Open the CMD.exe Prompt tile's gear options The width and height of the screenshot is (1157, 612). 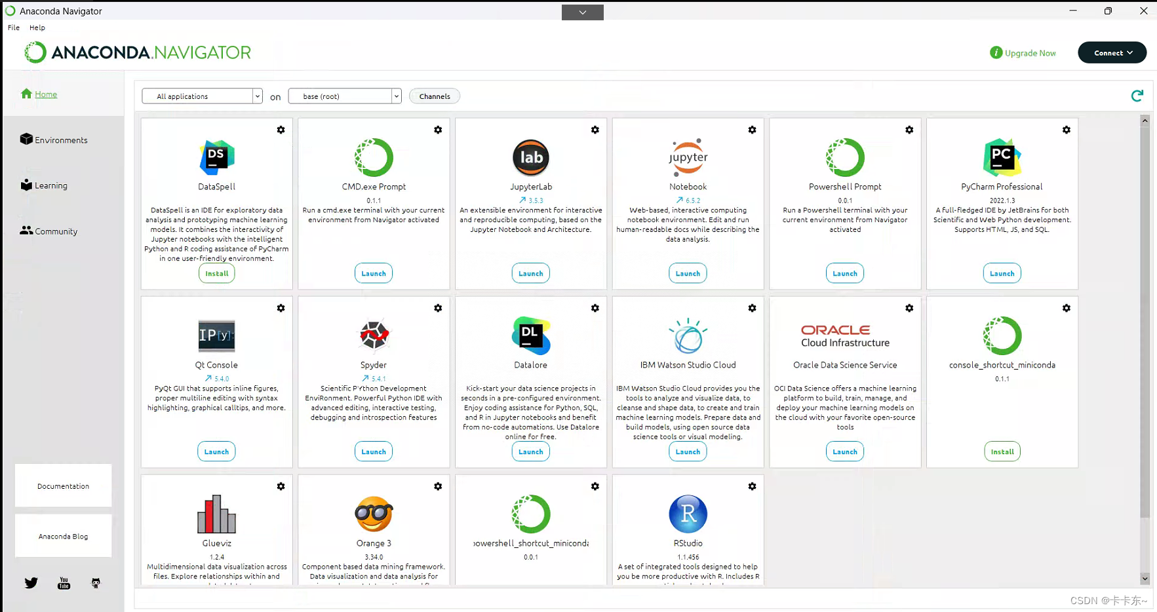(x=438, y=130)
